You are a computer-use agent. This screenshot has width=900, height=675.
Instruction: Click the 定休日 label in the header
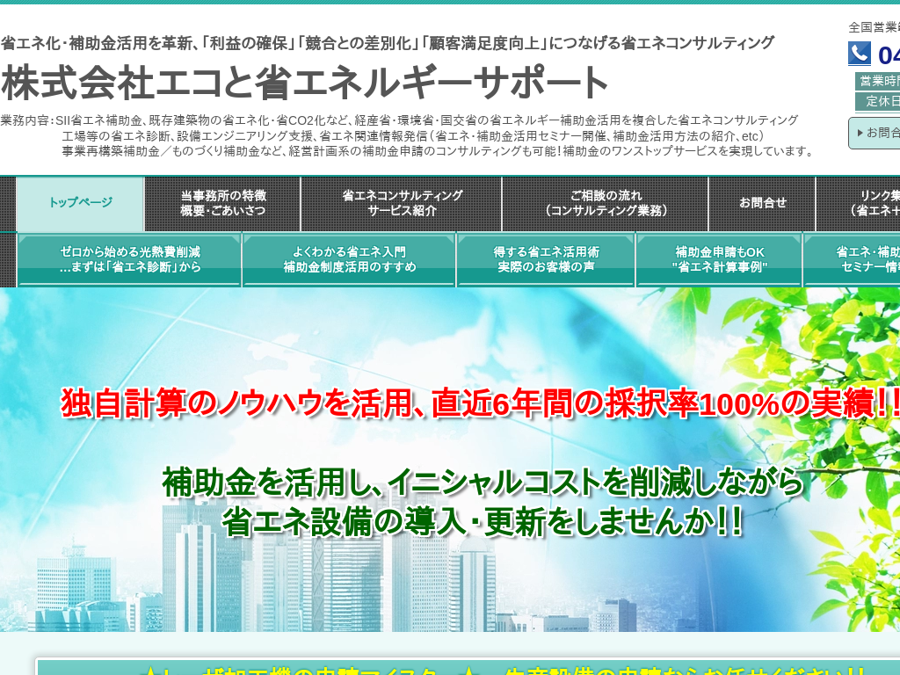click(882, 101)
